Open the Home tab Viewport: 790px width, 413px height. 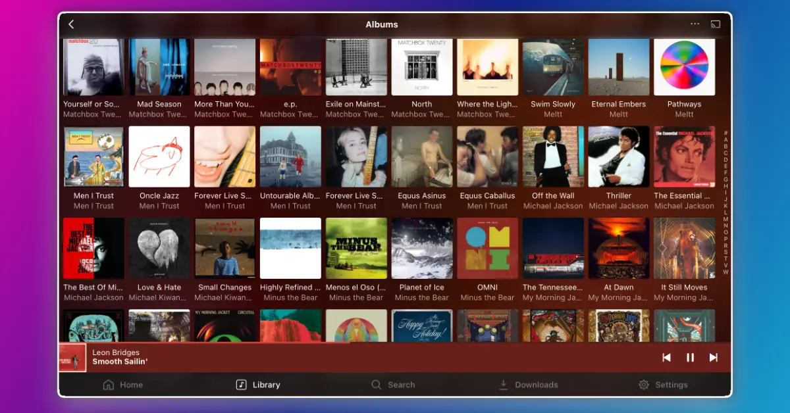123,385
